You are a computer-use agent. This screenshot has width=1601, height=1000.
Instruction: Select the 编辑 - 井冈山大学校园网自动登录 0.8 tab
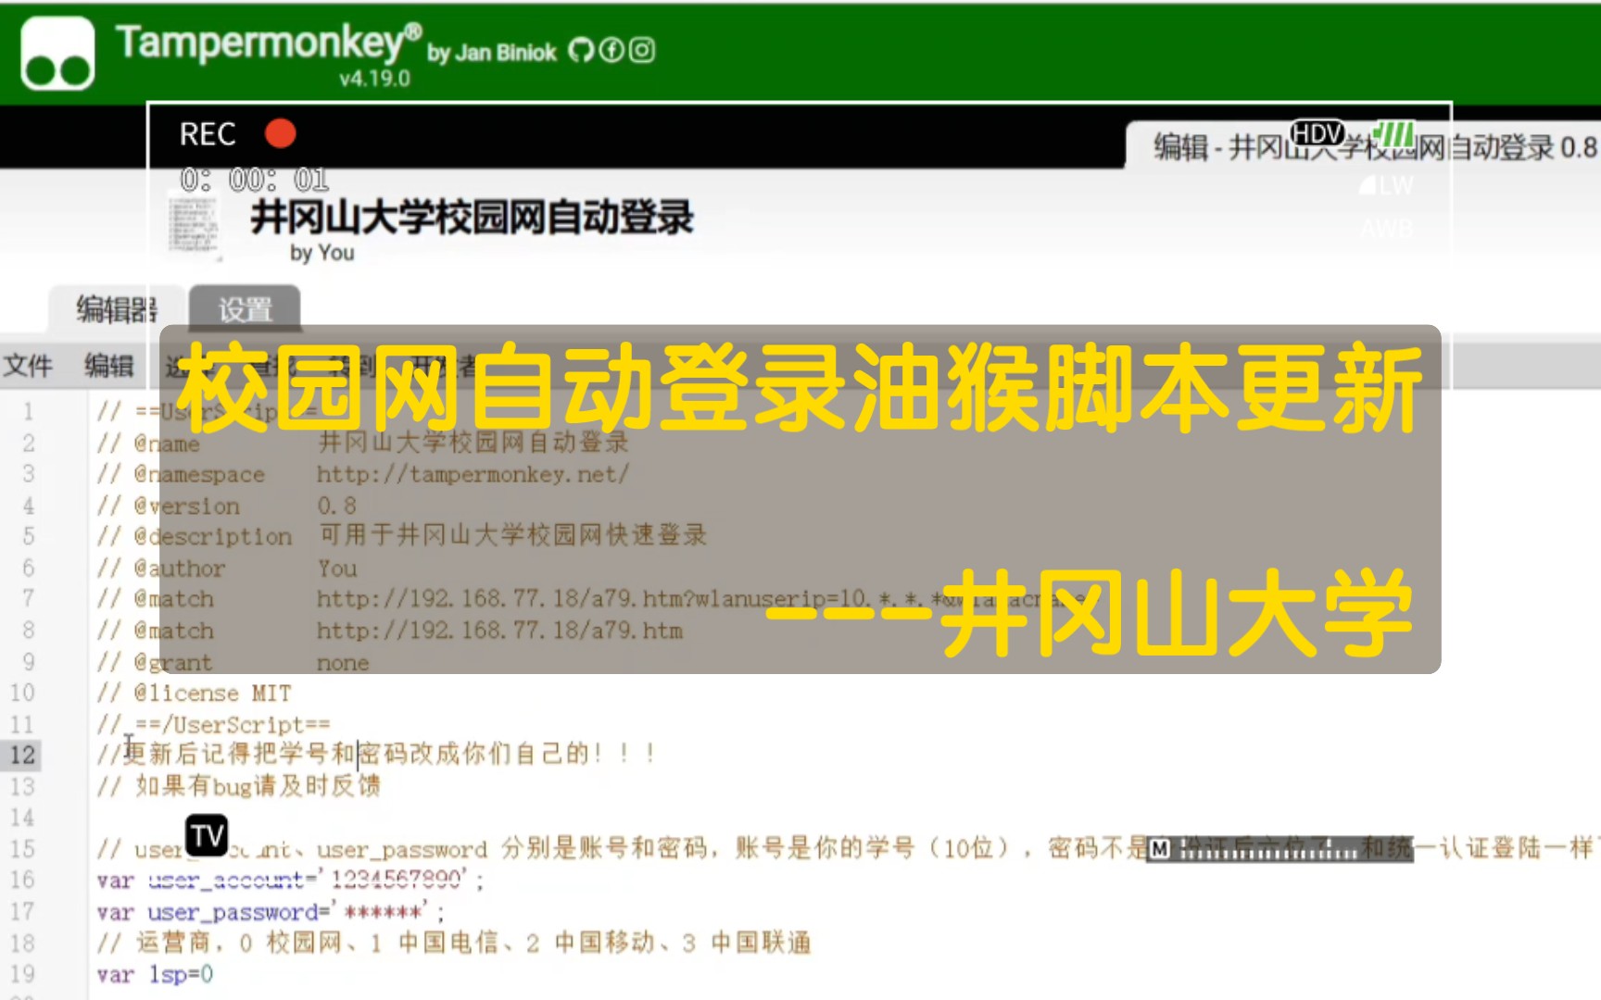pos(1365,146)
